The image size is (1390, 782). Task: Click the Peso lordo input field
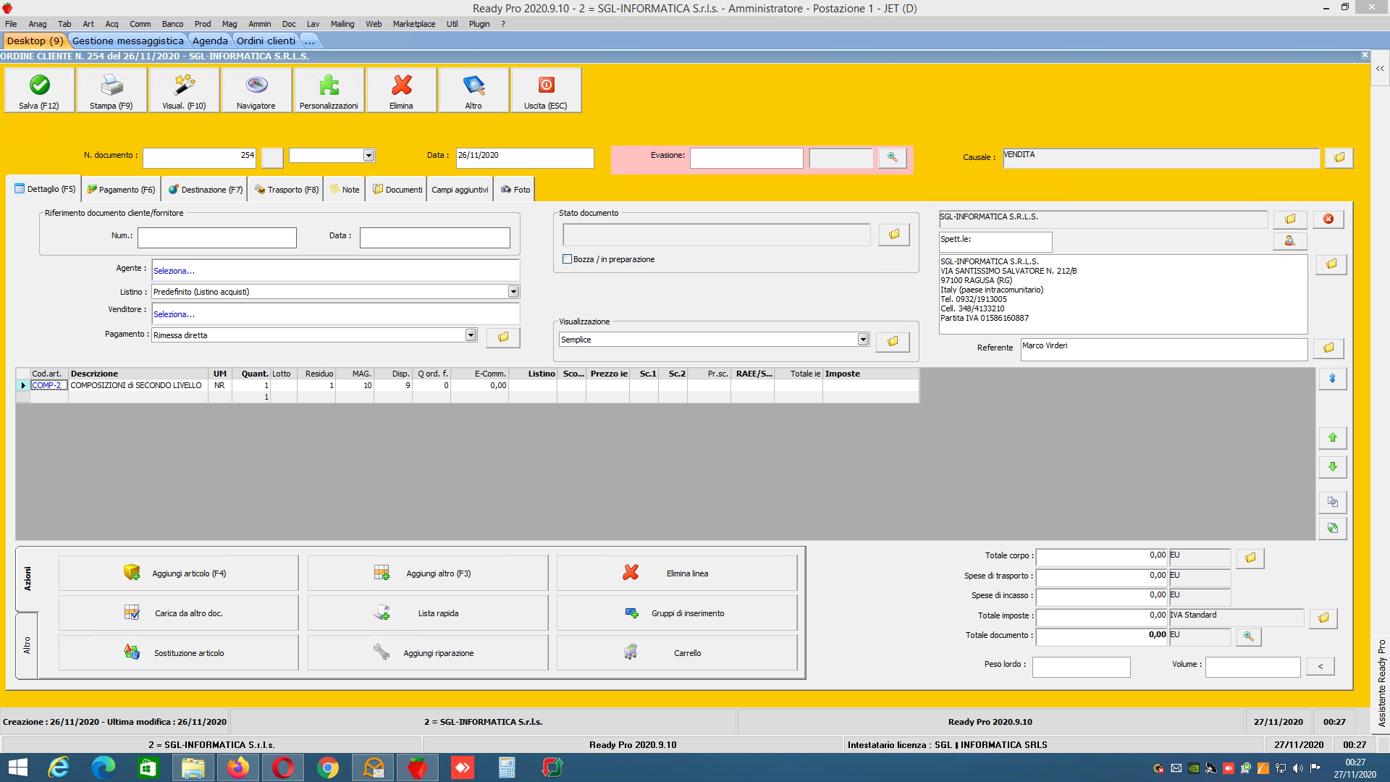point(1081,667)
